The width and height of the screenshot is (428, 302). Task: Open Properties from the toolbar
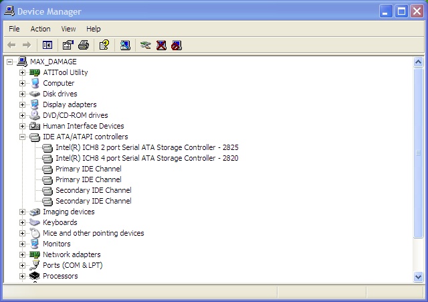click(x=68, y=46)
